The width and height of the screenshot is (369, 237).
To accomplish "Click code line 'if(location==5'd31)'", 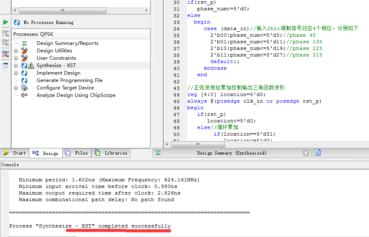I will [244, 134].
